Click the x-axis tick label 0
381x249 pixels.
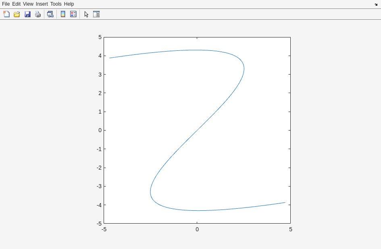pos(197,229)
